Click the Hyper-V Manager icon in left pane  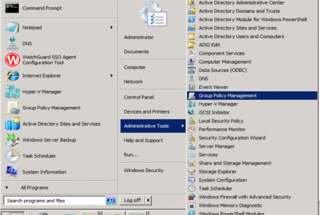click(12, 92)
